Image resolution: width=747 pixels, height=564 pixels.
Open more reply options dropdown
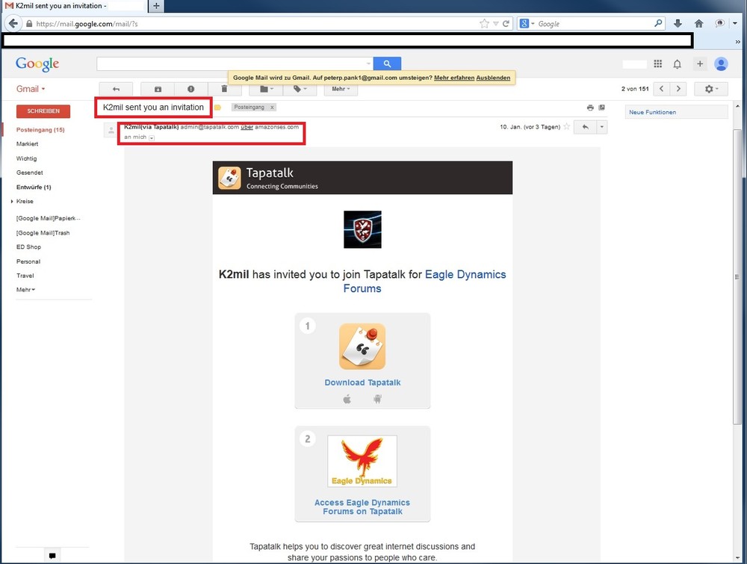point(601,127)
